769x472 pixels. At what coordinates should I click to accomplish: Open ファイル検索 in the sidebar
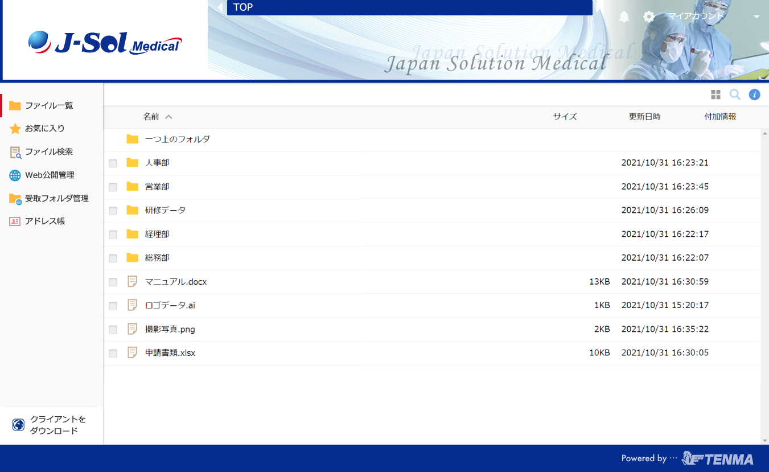coord(48,152)
